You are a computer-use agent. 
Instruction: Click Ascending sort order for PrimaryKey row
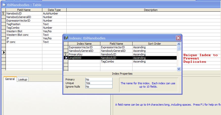(155, 54)
